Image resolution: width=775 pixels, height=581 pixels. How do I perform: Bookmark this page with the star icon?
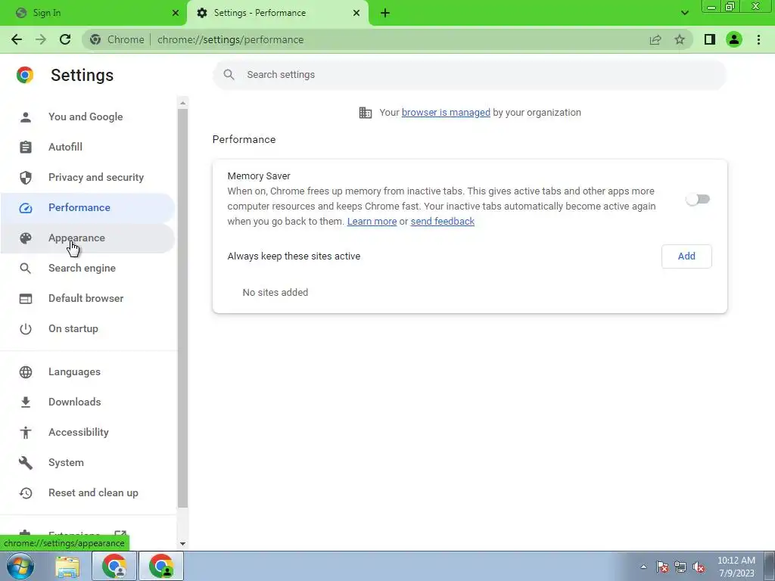point(680,39)
